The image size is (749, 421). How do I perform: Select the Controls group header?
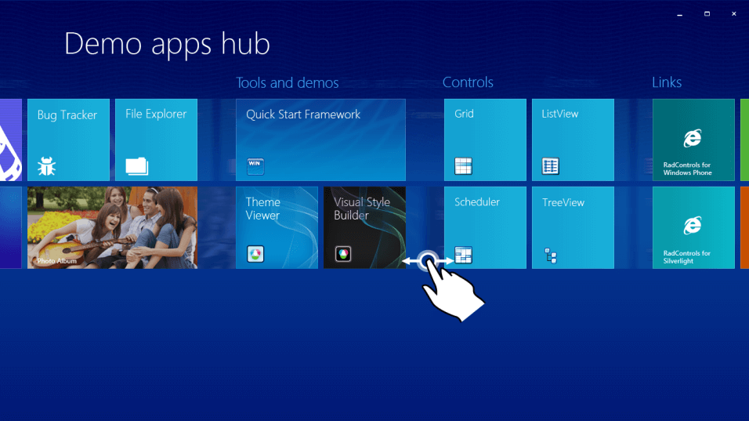[468, 82]
